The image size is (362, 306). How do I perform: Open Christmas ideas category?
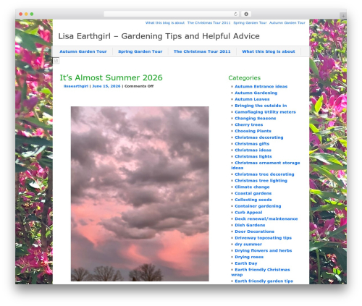pos(253,150)
